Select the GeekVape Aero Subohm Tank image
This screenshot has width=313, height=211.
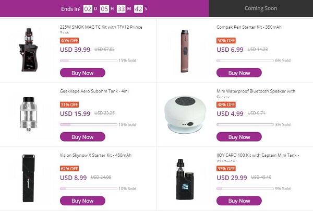tap(30, 113)
